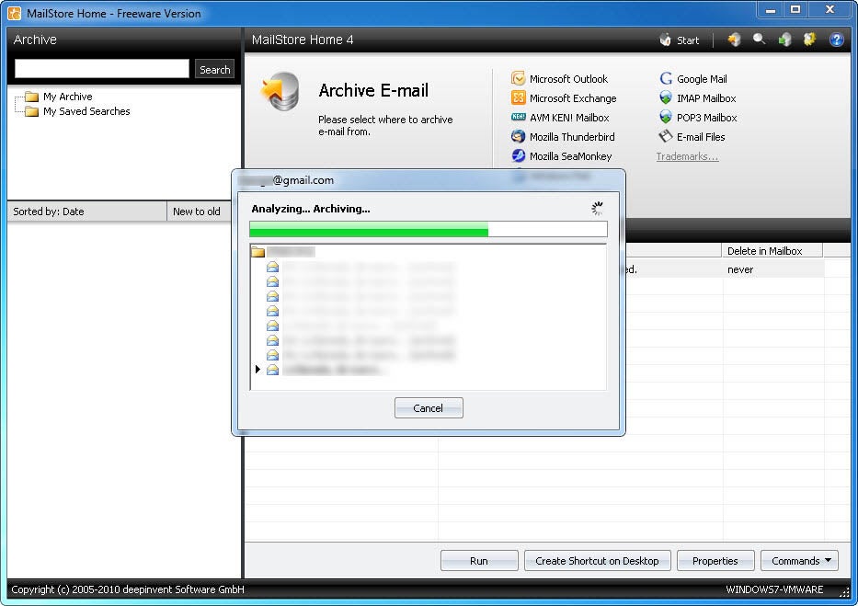Cancel the archiving progress dialog
The image size is (858, 606).
429,408
